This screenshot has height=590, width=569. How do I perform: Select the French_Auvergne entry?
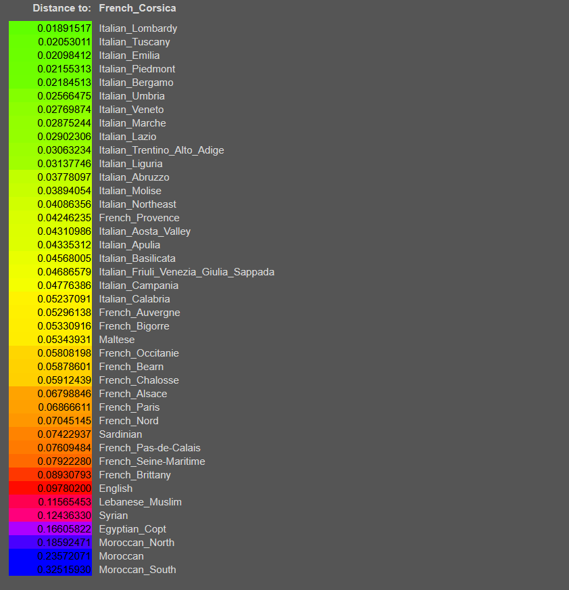click(139, 313)
